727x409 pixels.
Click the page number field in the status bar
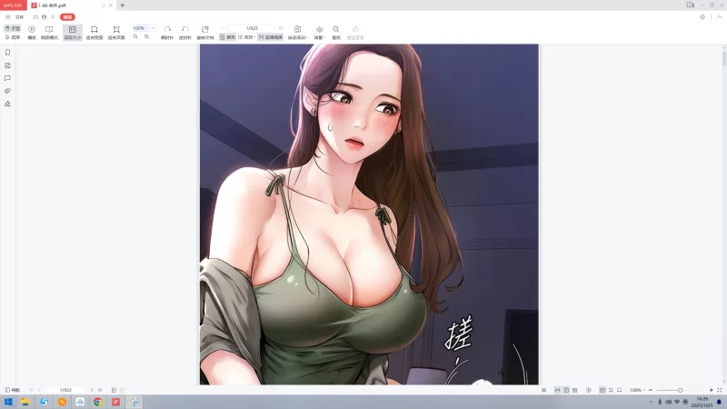coord(65,390)
